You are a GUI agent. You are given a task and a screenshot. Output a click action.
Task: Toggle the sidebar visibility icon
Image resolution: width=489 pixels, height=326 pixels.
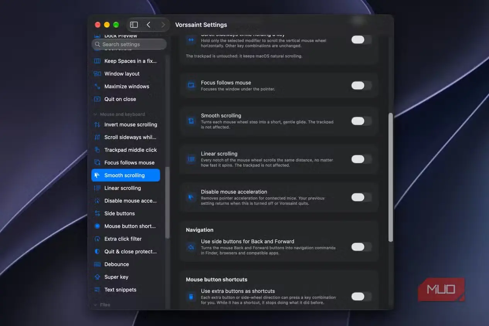[134, 25]
